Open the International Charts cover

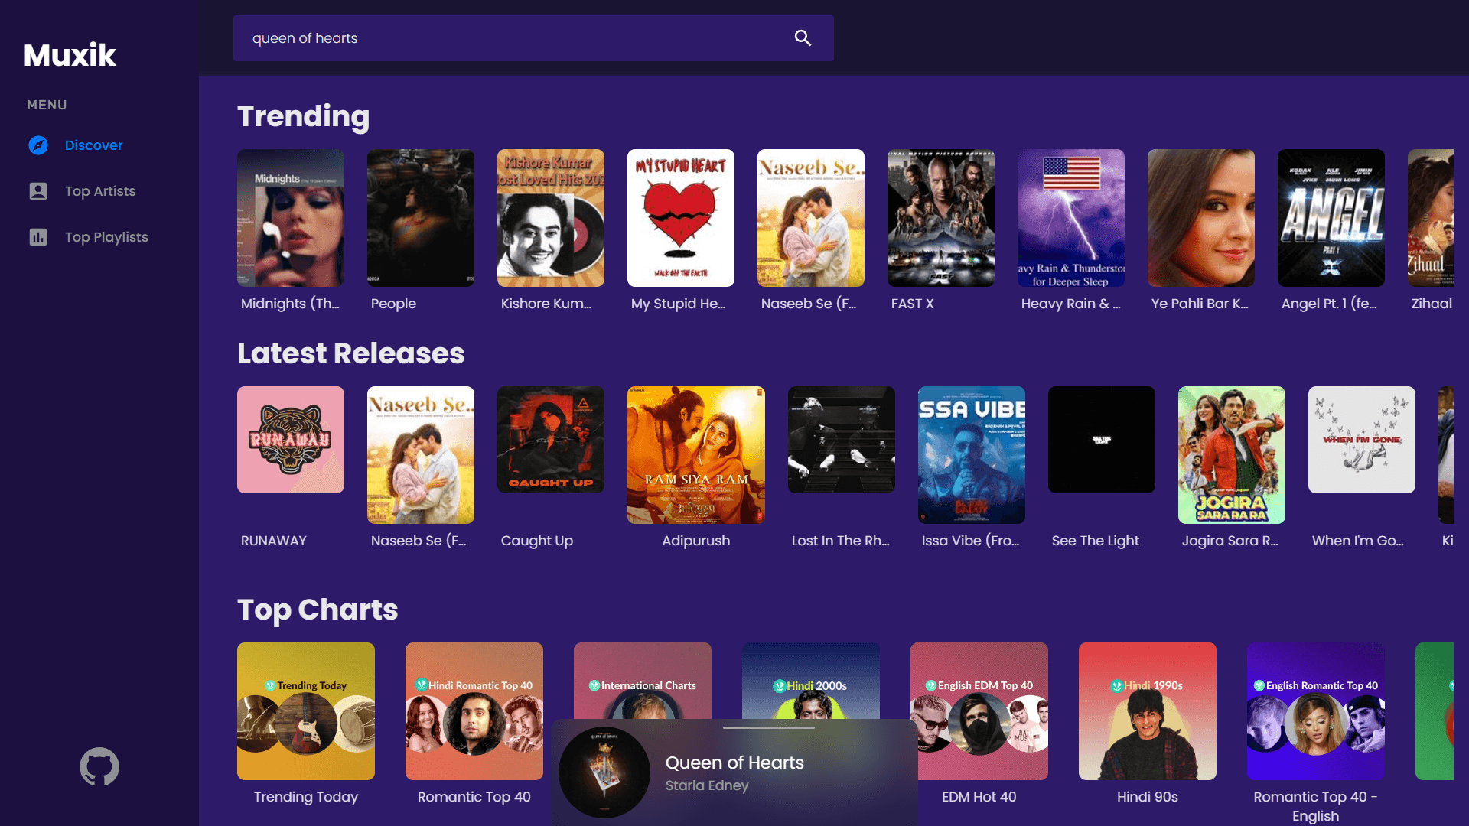coord(643,681)
